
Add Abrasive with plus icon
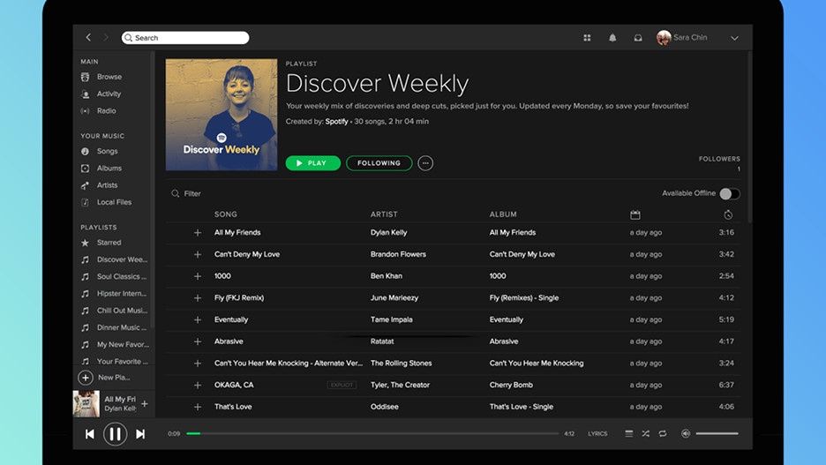198,341
